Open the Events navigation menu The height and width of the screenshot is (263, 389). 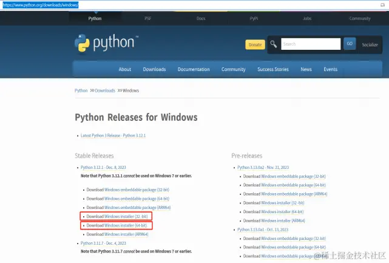point(330,69)
